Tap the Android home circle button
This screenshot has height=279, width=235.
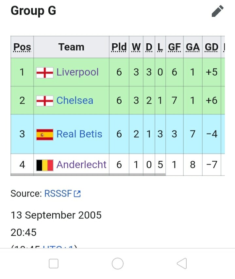coord(118,263)
